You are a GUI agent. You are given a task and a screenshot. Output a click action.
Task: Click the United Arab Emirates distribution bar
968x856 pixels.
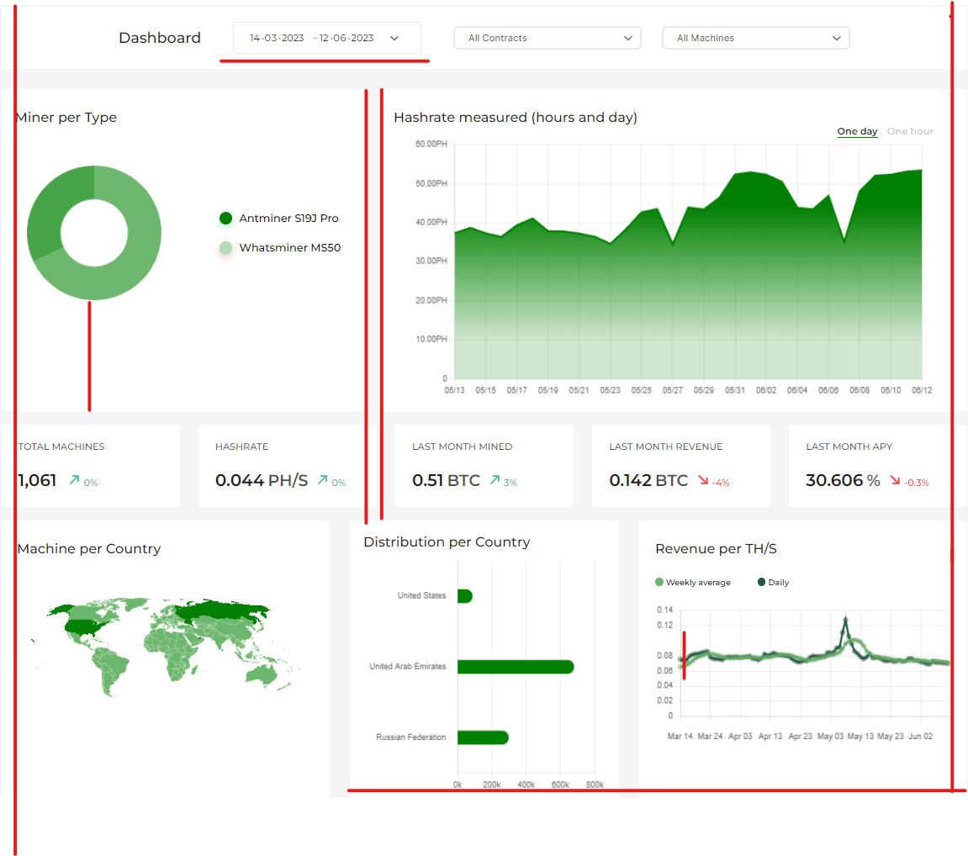pos(516,667)
